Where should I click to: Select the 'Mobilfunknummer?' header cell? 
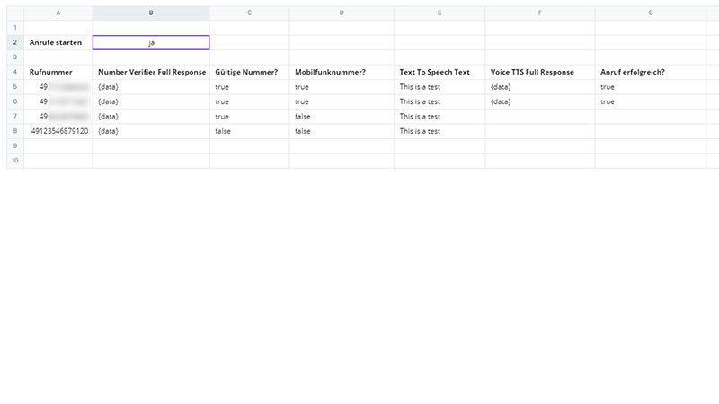pyautogui.click(x=342, y=72)
